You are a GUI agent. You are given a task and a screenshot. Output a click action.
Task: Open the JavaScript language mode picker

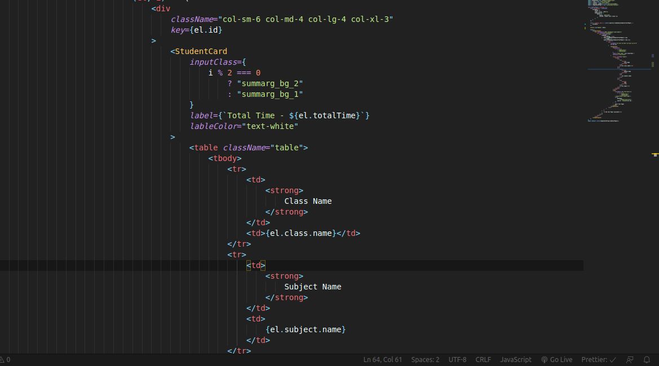(516, 359)
